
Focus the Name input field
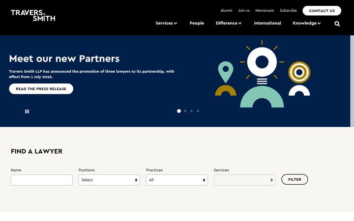coord(42,180)
